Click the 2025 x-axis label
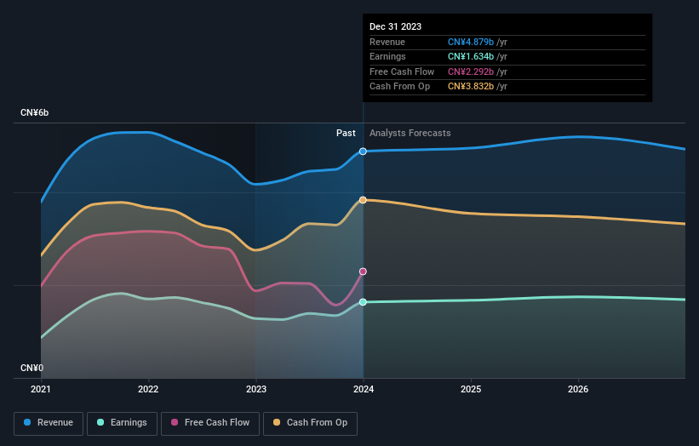The image size is (699, 446). [x=471, y=389]
